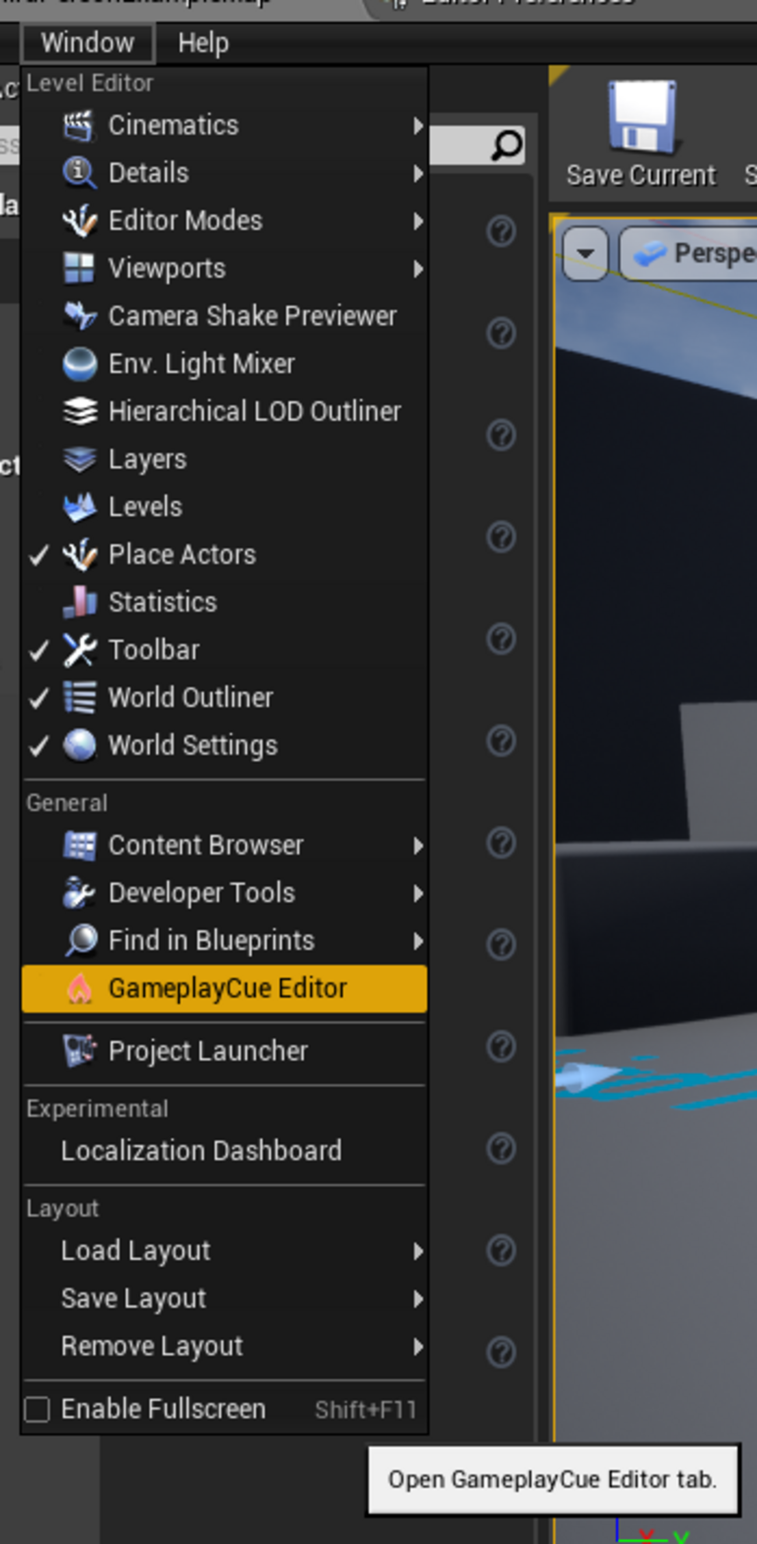Open the Camera Shake Previewer
Viewport: 757px width, 1544px height.
[x=224, y=316]
